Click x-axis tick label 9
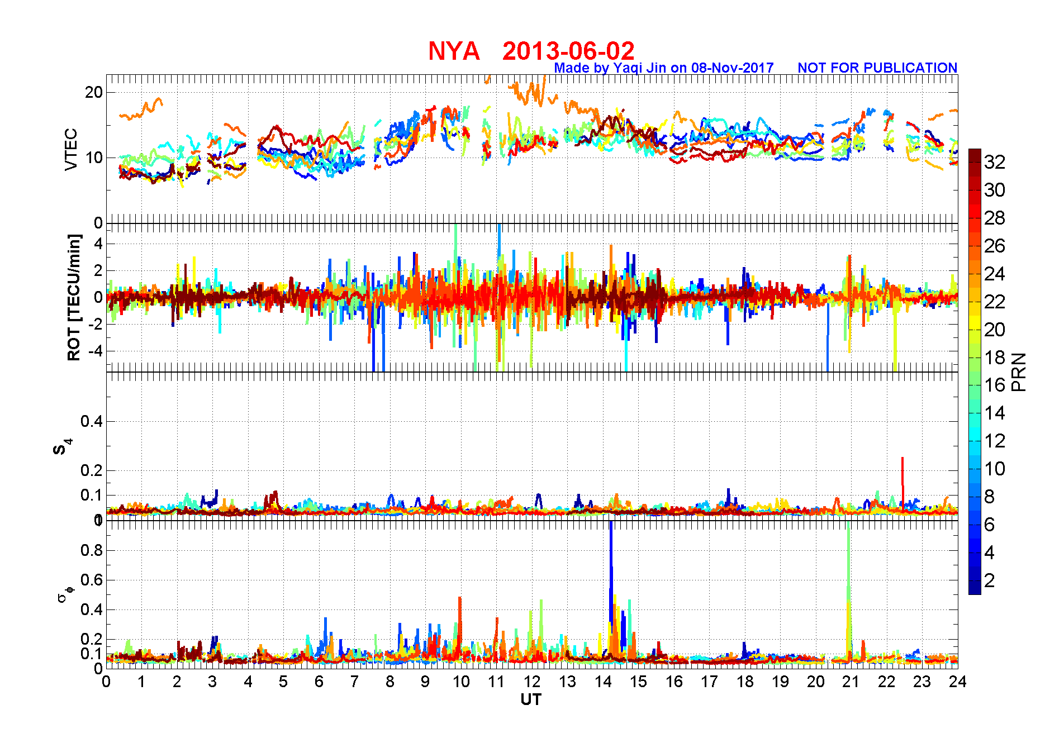The height and width of the screenshot is (743, 1064). tap(425, 682)
